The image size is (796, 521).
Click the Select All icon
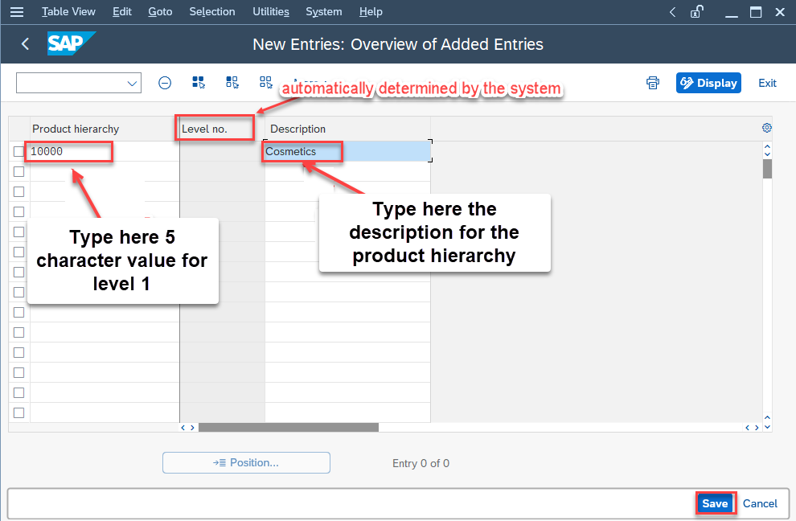click(x=199, y=82)
